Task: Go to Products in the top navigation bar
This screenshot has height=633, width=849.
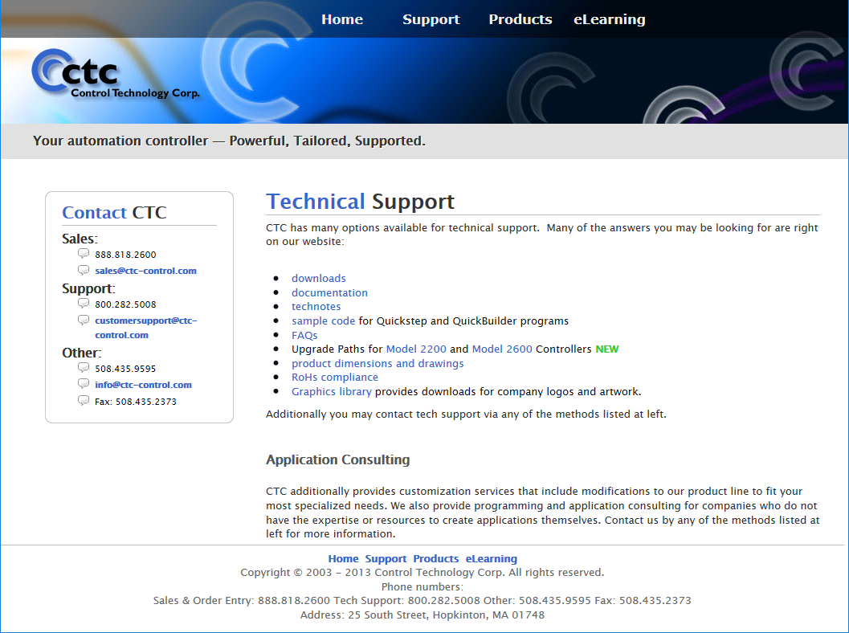Action: (520, 19)
